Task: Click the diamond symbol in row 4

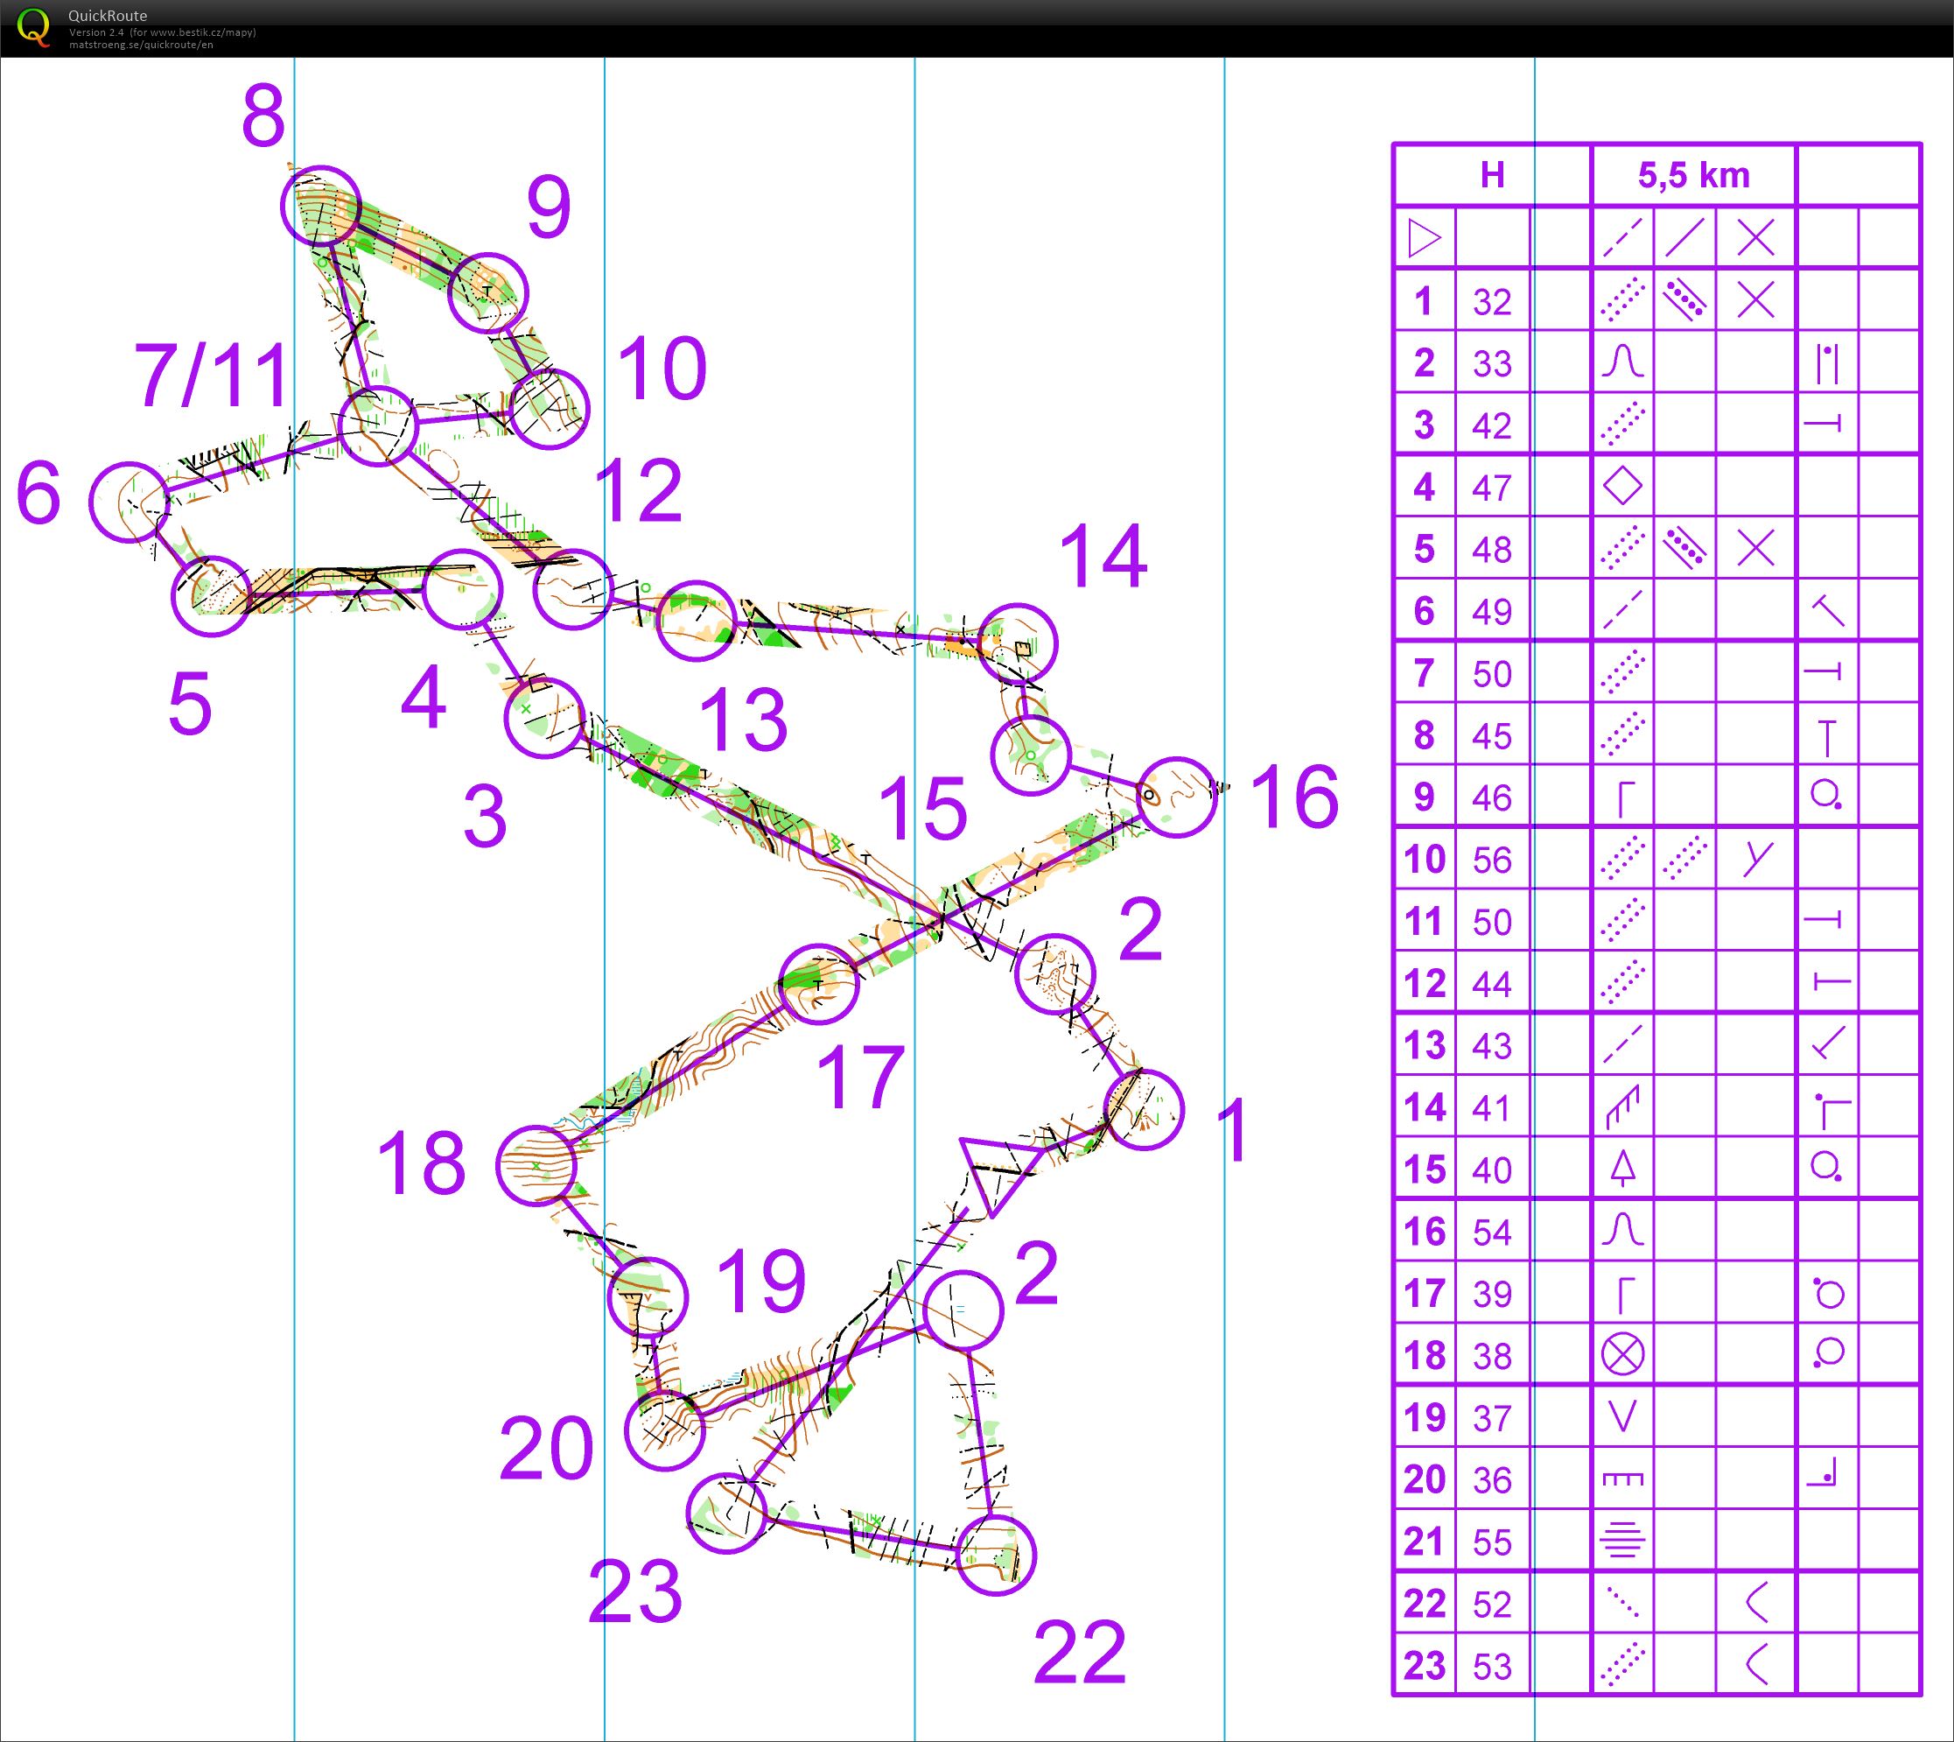Action: pyautogui.click(x=1622, y=488)
